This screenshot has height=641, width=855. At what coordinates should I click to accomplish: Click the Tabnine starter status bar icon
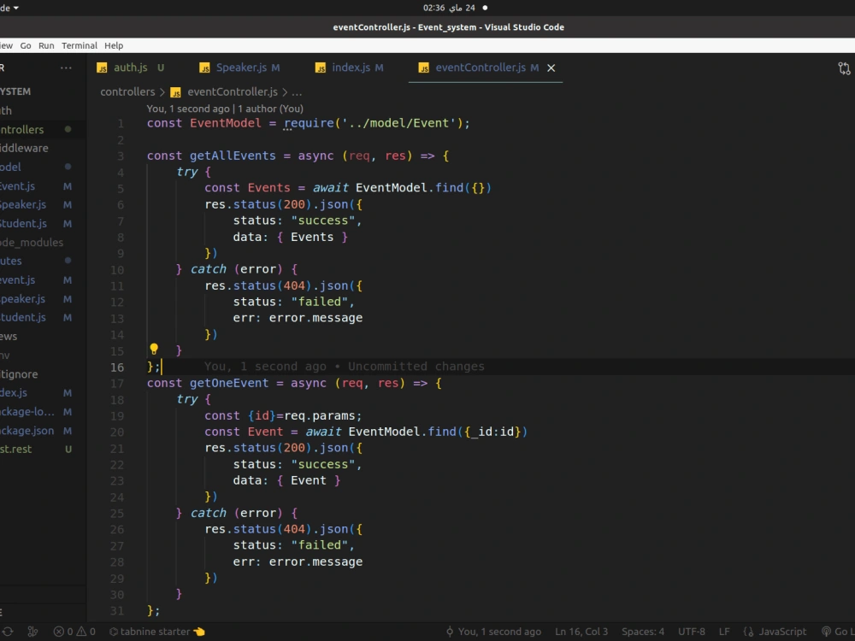coord(156,632)
